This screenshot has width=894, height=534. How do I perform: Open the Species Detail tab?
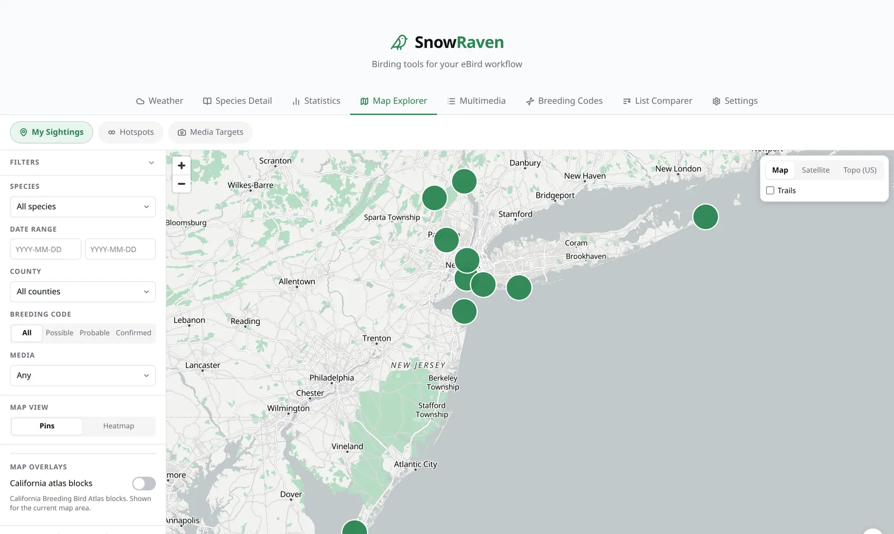237,101
